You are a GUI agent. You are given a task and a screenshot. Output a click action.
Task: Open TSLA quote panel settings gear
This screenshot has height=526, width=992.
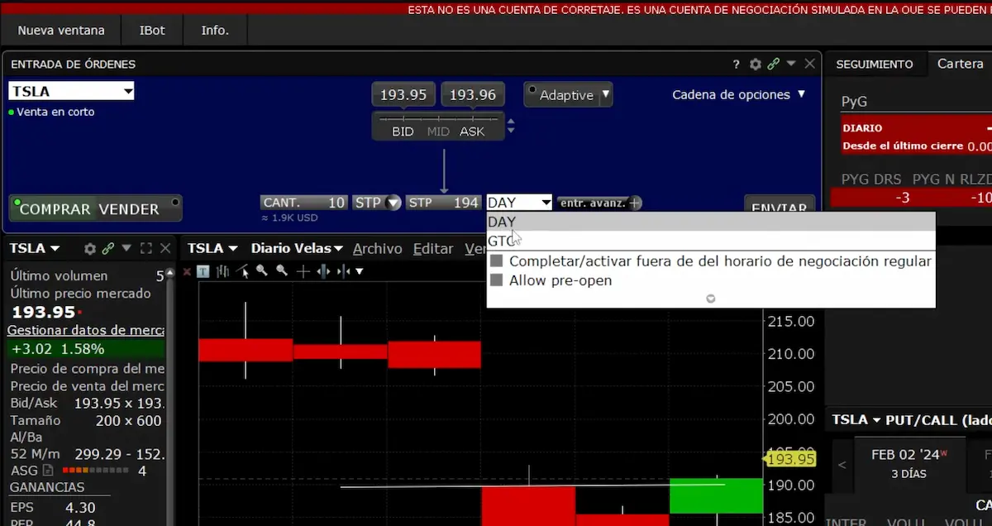[x=90, y=248]
